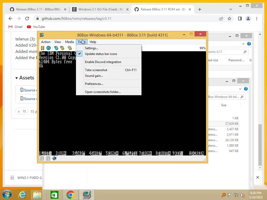Click the Hard reset circular arrow icon
Viewport: 267px width, 200px height.
pos(48,48)
